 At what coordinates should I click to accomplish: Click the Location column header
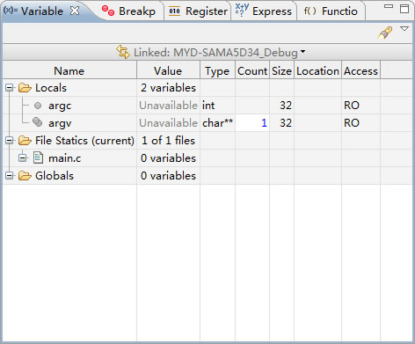tap(317, 70)
